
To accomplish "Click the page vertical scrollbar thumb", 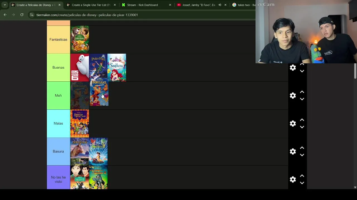I will tap(355, 71).
